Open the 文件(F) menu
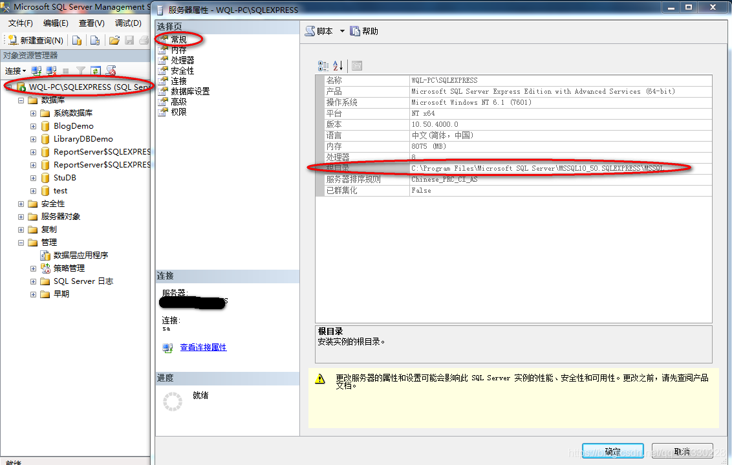 (x=21, y=23)
